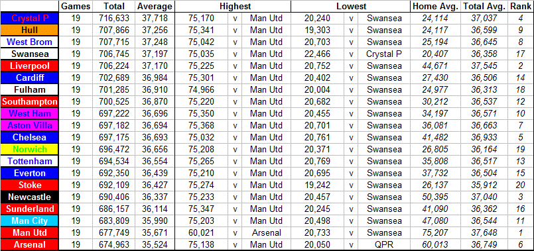Select the Home Avg. column header
Viewport: 534px width, 251px height.
436,6
